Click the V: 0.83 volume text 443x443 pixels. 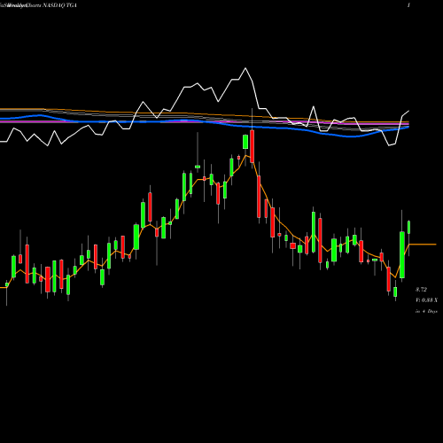[x=426, y=300]
